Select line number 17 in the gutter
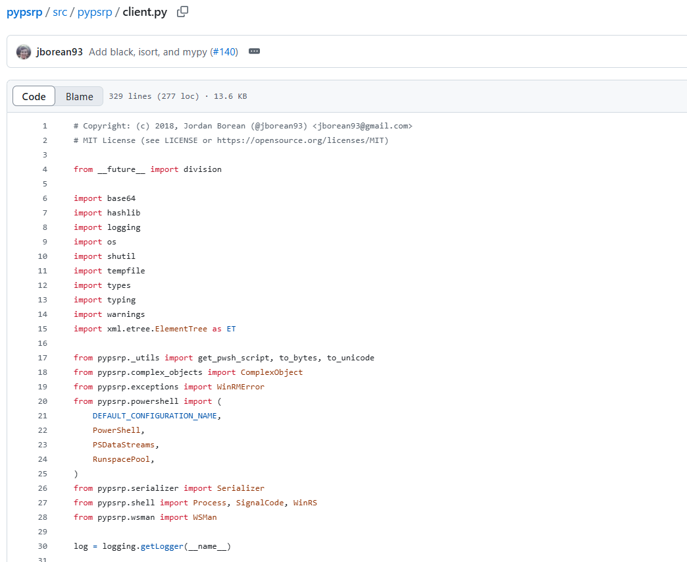 pyautogui.click(x=43, y=358)
